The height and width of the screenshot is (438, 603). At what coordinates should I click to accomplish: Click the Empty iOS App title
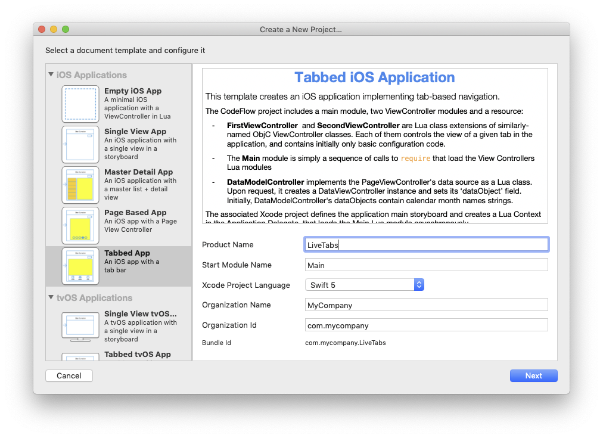pos(133,91)
